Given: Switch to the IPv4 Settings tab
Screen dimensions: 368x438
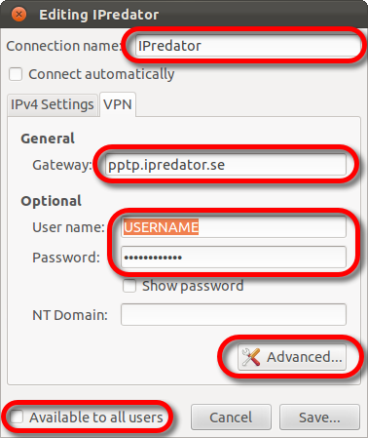Looking at the screenshot, I should tap(53, 104).
